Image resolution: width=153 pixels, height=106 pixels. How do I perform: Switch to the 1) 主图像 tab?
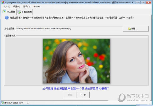[9, 12]
